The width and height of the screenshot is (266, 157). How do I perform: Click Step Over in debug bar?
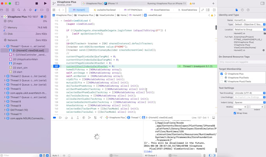tap(66, 118)
